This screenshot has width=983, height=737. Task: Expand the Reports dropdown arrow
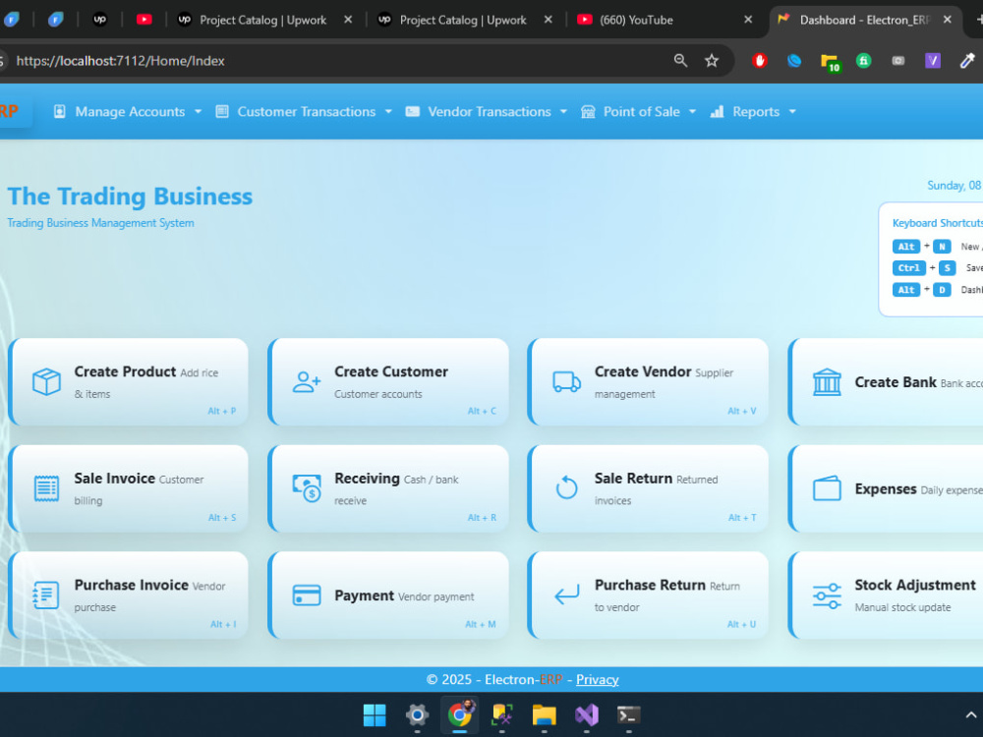click(792, 112)
